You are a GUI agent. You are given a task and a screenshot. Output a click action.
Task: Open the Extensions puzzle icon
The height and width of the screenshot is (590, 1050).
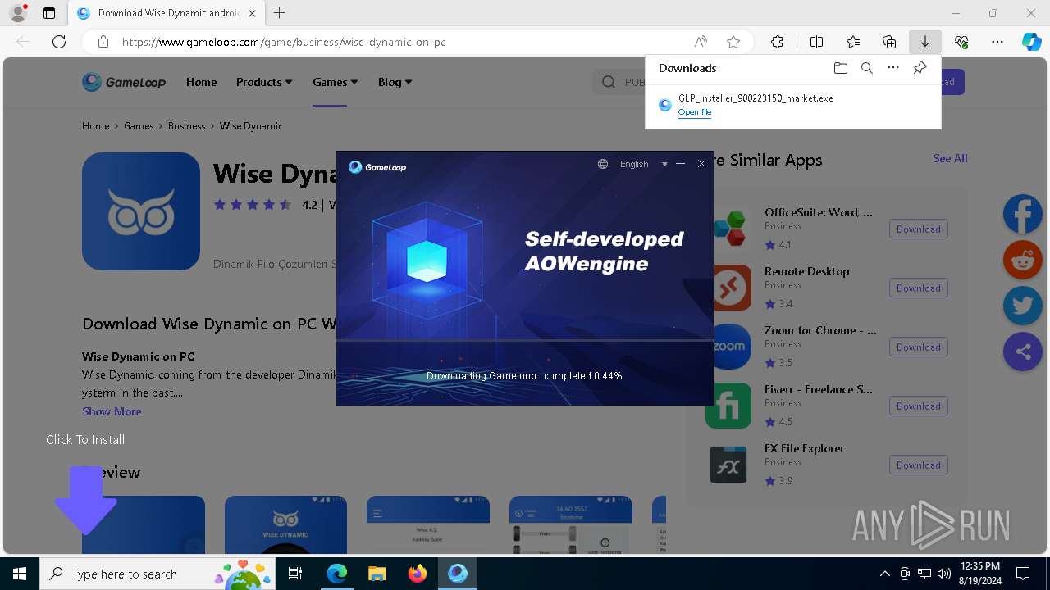click(777, 42)
